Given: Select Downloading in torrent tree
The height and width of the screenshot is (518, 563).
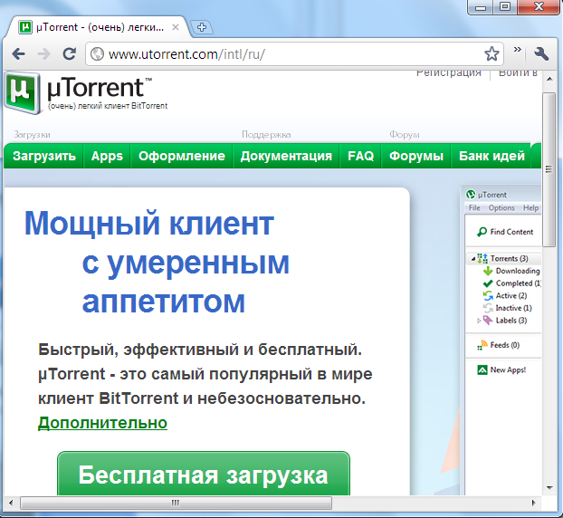Looking at the screenshot, I should (518, 271).
